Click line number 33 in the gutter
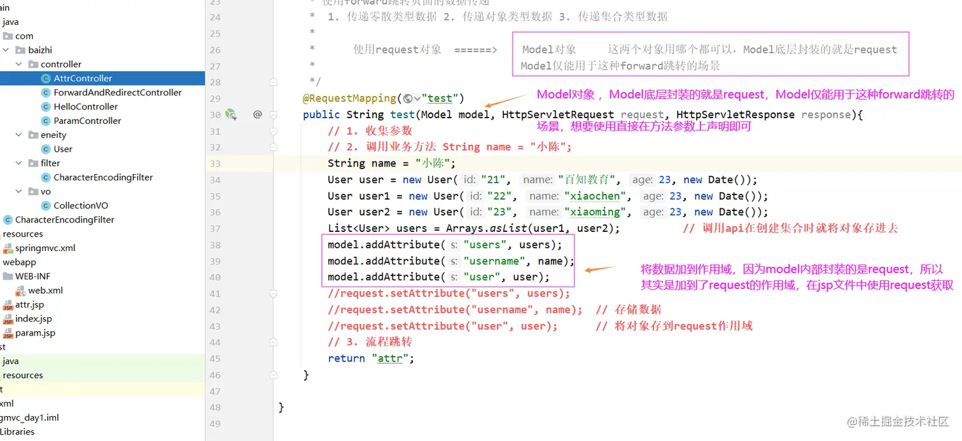Image resolution: width=962 pixels, height=441 pixels. 215,164
